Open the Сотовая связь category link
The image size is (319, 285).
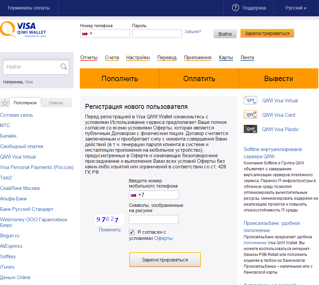click(16, 115)
